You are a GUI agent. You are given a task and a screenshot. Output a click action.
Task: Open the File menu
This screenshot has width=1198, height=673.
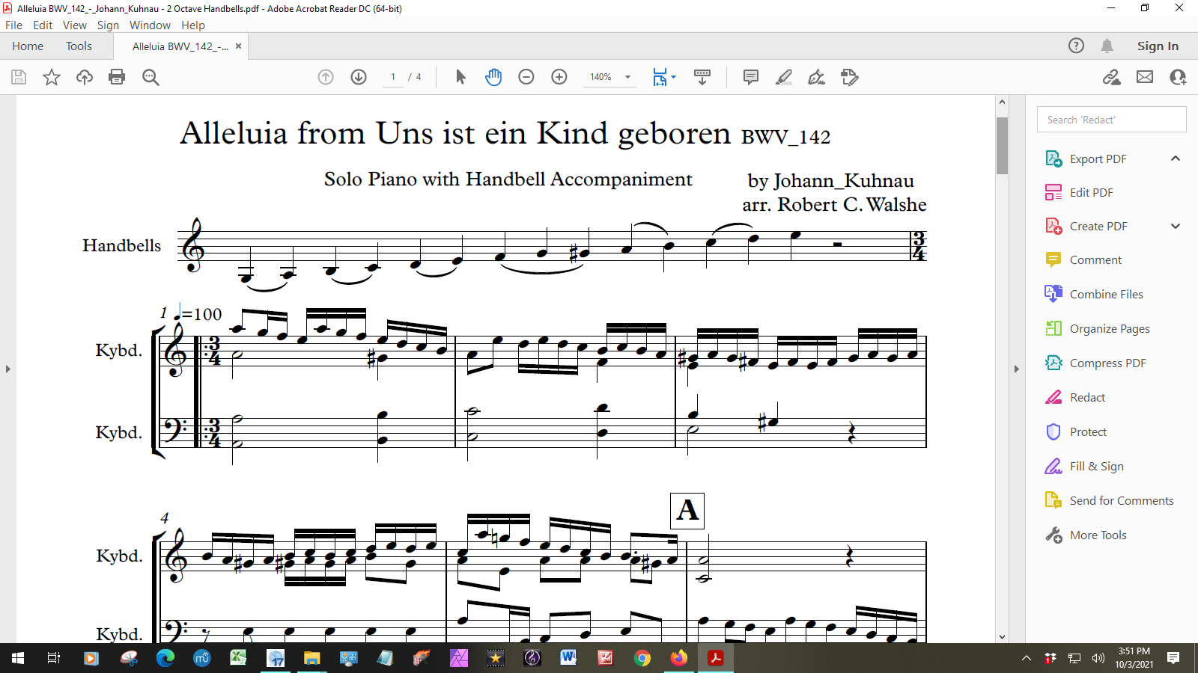(13, 25)
